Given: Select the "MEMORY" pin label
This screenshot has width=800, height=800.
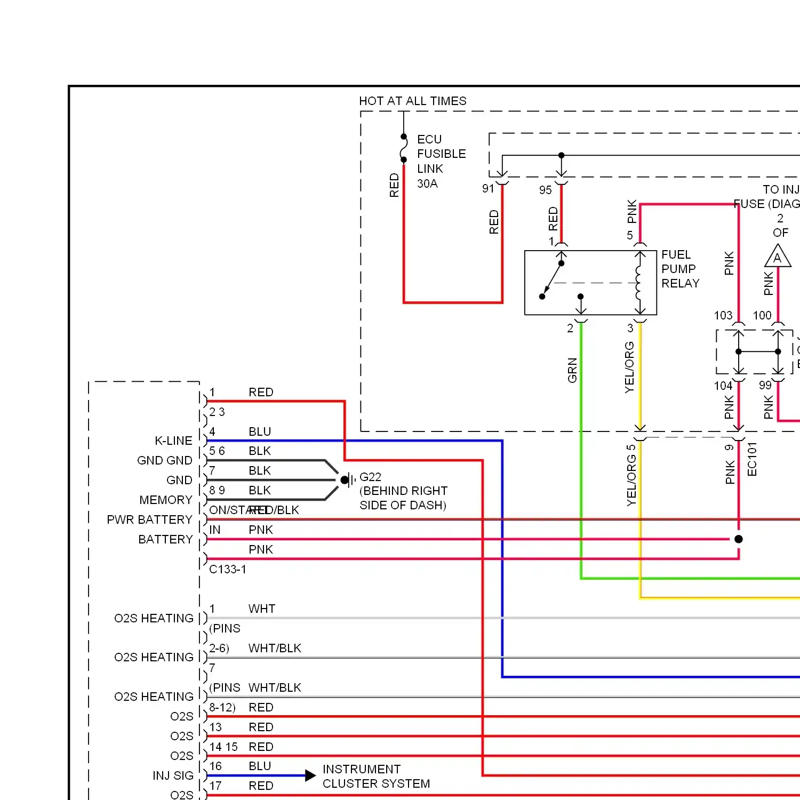Looking at the screenshot, I should click(166, 500).
